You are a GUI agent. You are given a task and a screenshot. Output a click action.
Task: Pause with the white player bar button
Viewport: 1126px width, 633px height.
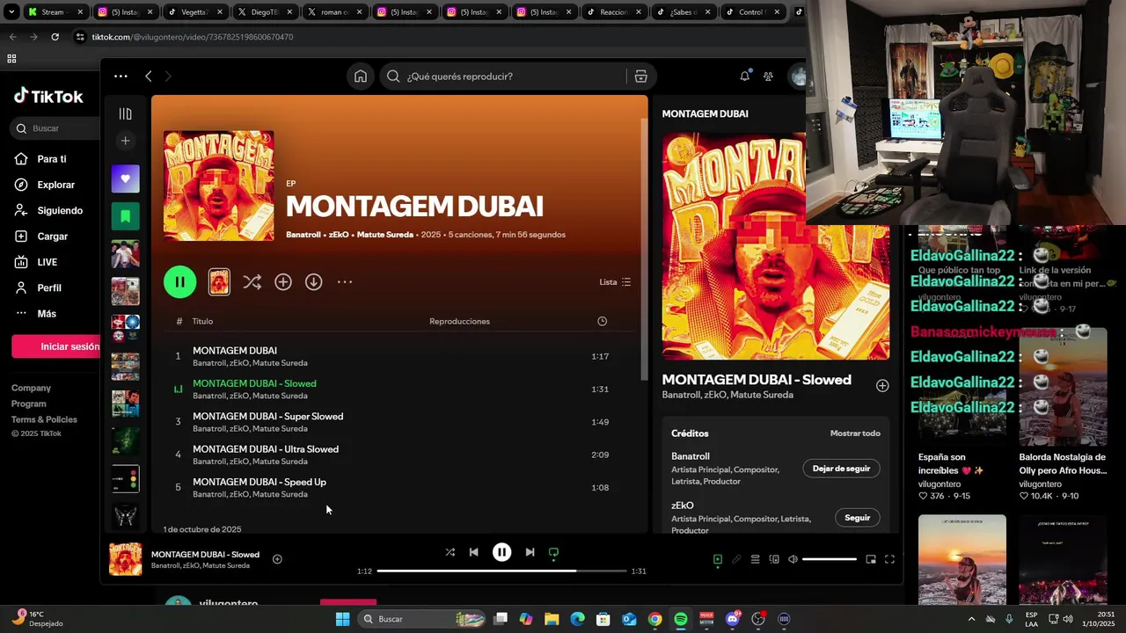tap(501, 552)
